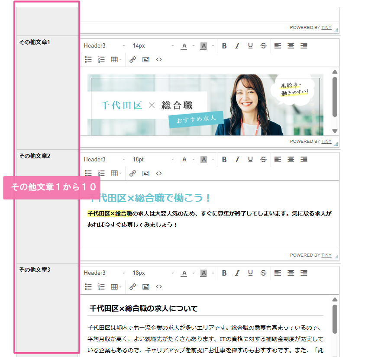
Task: Toggle underline in その他文章3 editor
Action: pos(251,273)
